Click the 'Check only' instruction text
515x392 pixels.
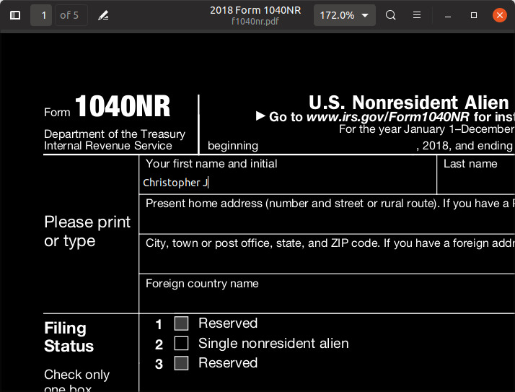[77, 375]
